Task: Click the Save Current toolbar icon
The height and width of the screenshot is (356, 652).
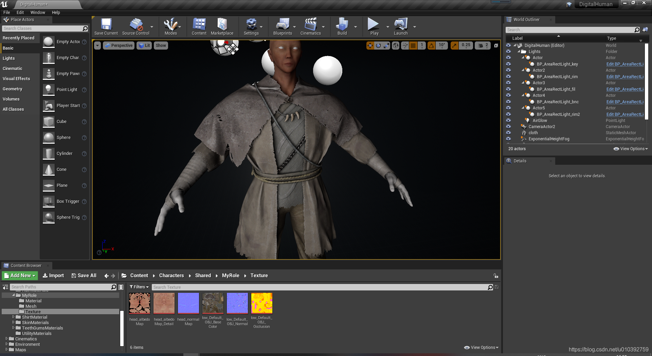Action: point(106,24)
